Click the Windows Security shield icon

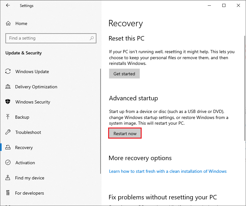8,102
